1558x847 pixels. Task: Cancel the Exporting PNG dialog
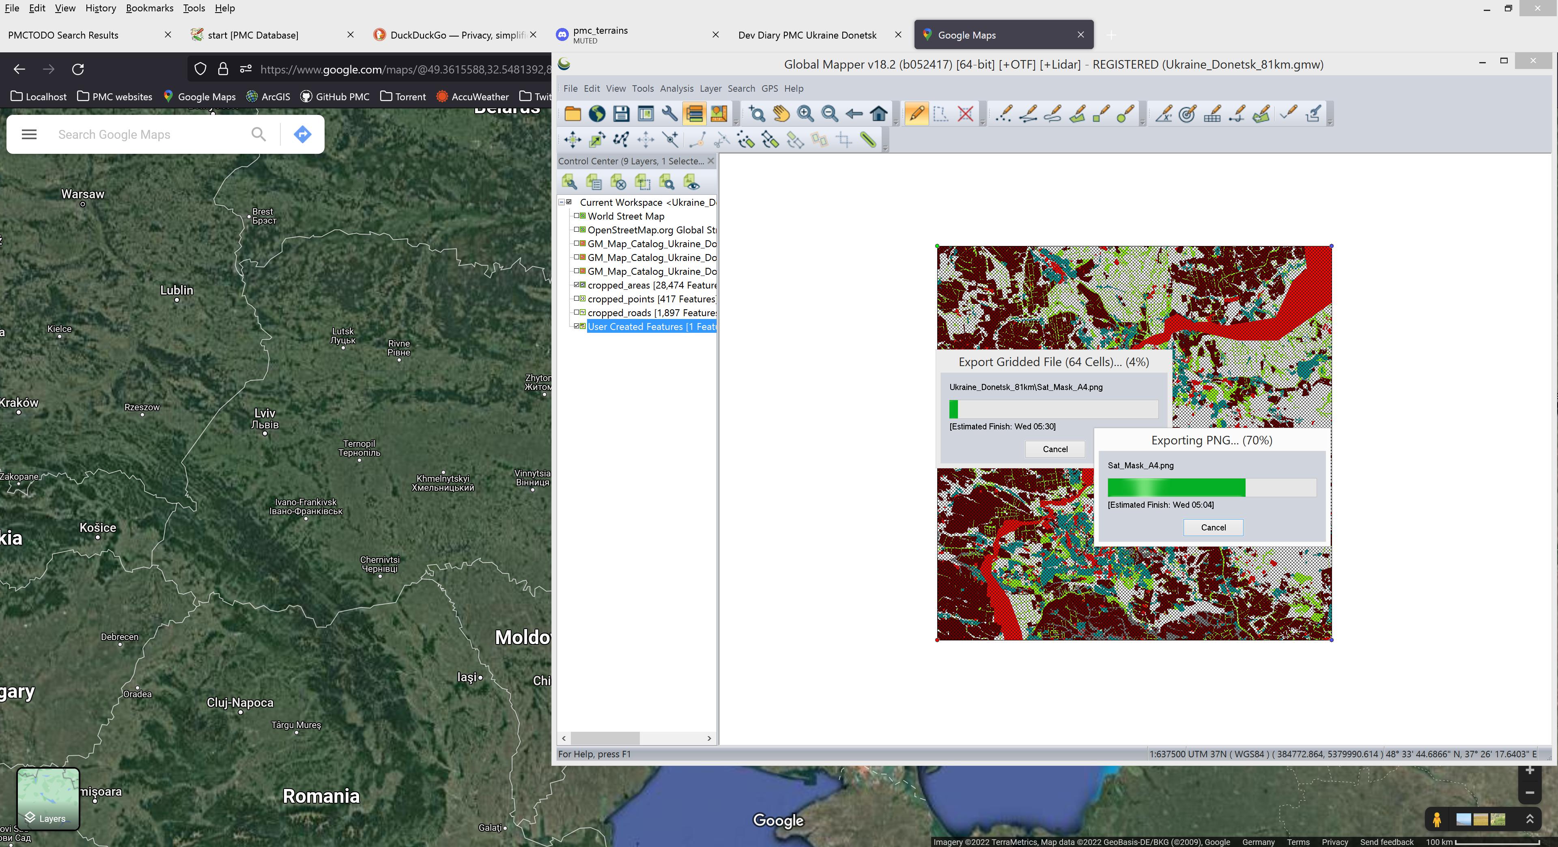pyautogui.click(x=1213, y=527)
